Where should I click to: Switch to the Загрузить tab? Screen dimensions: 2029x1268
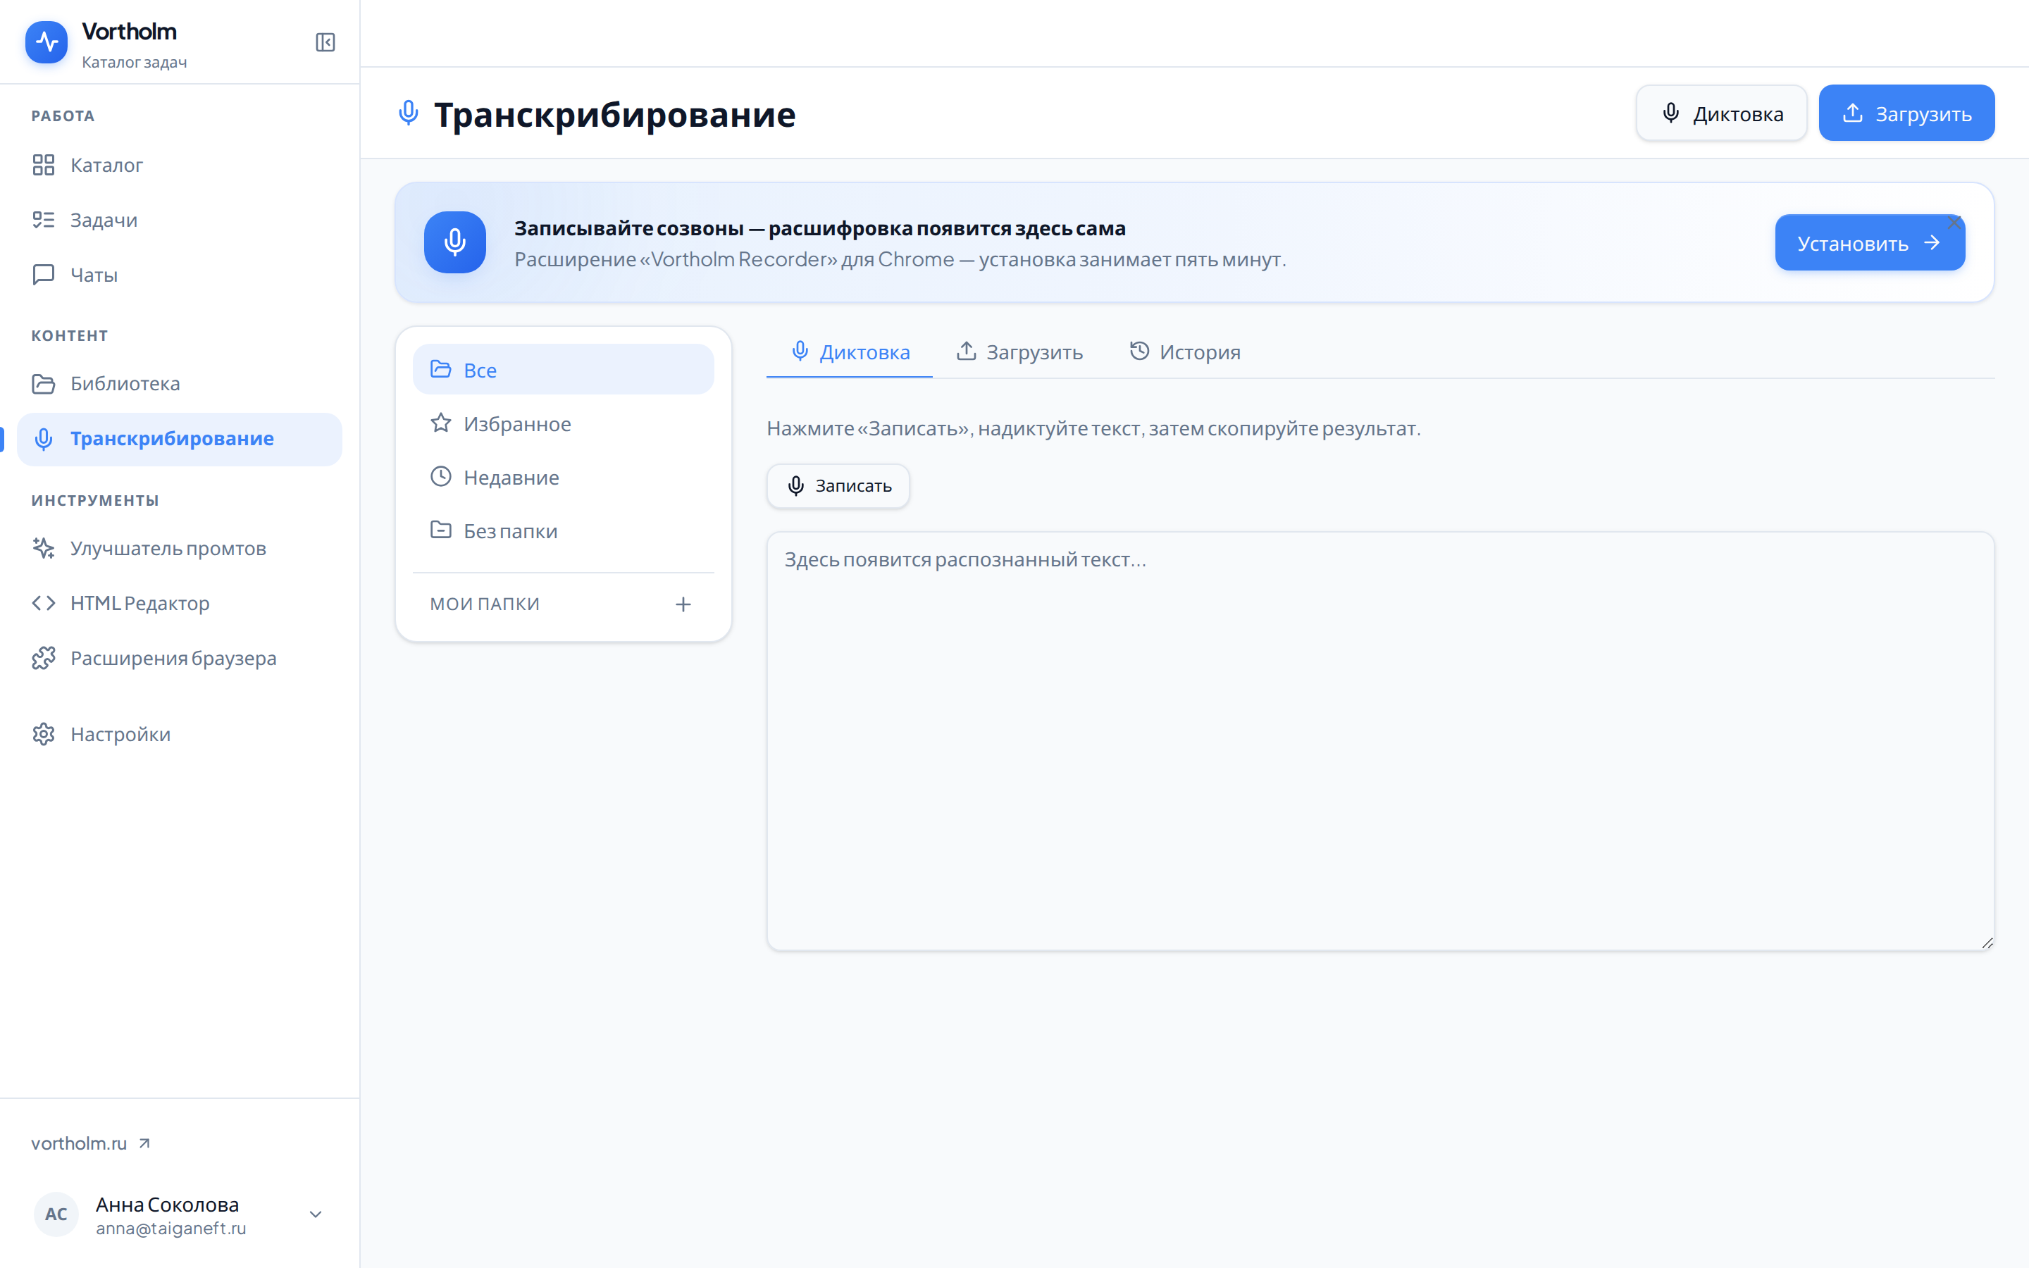1019,352
